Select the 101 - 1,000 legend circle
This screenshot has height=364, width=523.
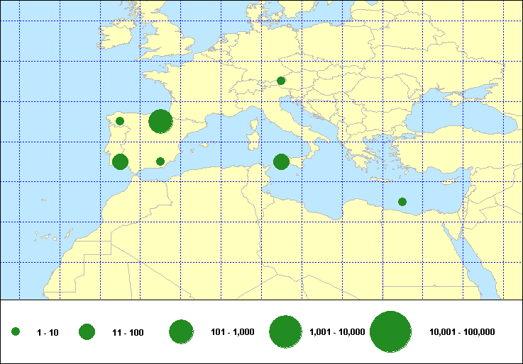181,332
